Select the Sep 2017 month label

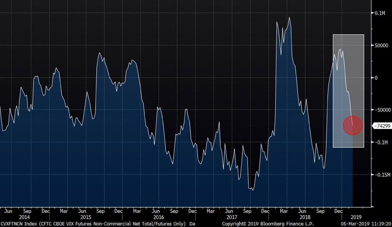247,211
